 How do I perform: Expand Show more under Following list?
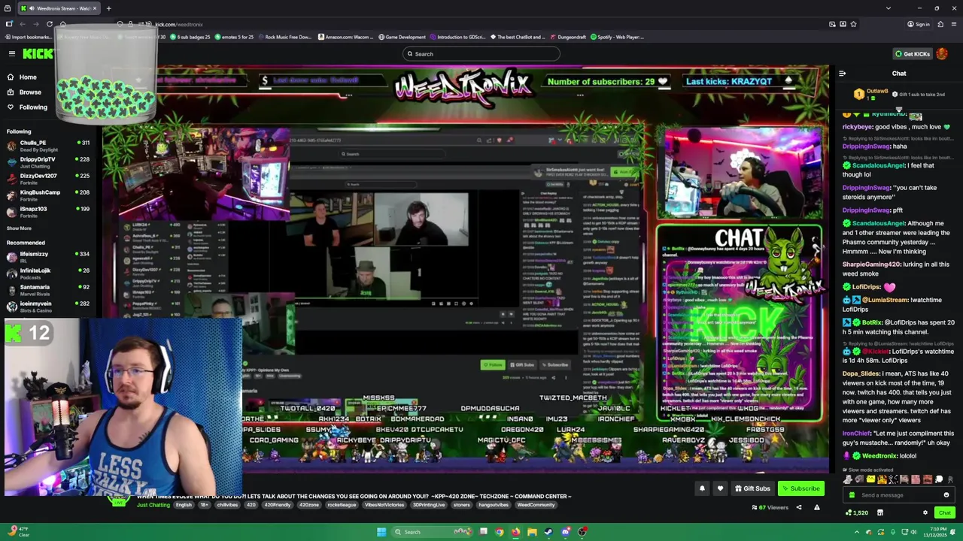tap(19, 228)
